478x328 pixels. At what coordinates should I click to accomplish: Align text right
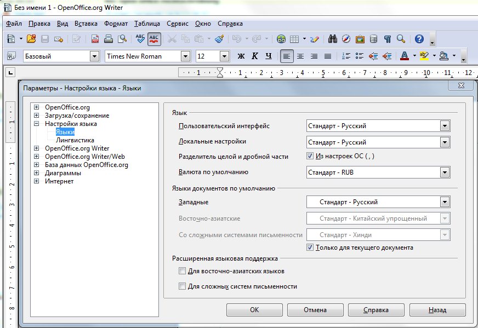point(314,56)
